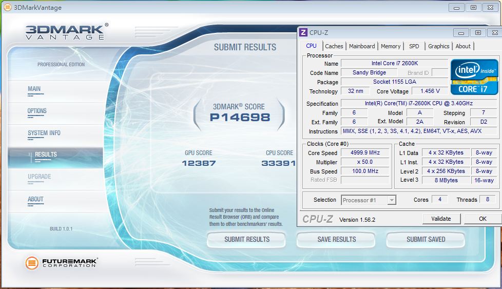Click the Submit Results button
Viewport: 502px width, 289px height.
pos(246,239)
